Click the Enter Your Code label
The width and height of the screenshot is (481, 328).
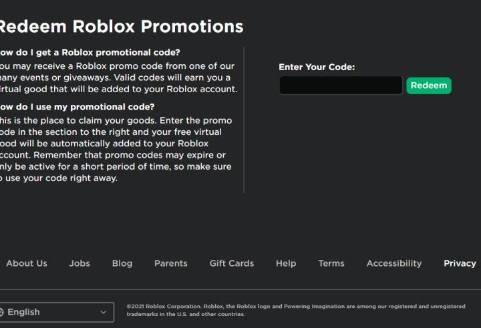coord(317,67)
